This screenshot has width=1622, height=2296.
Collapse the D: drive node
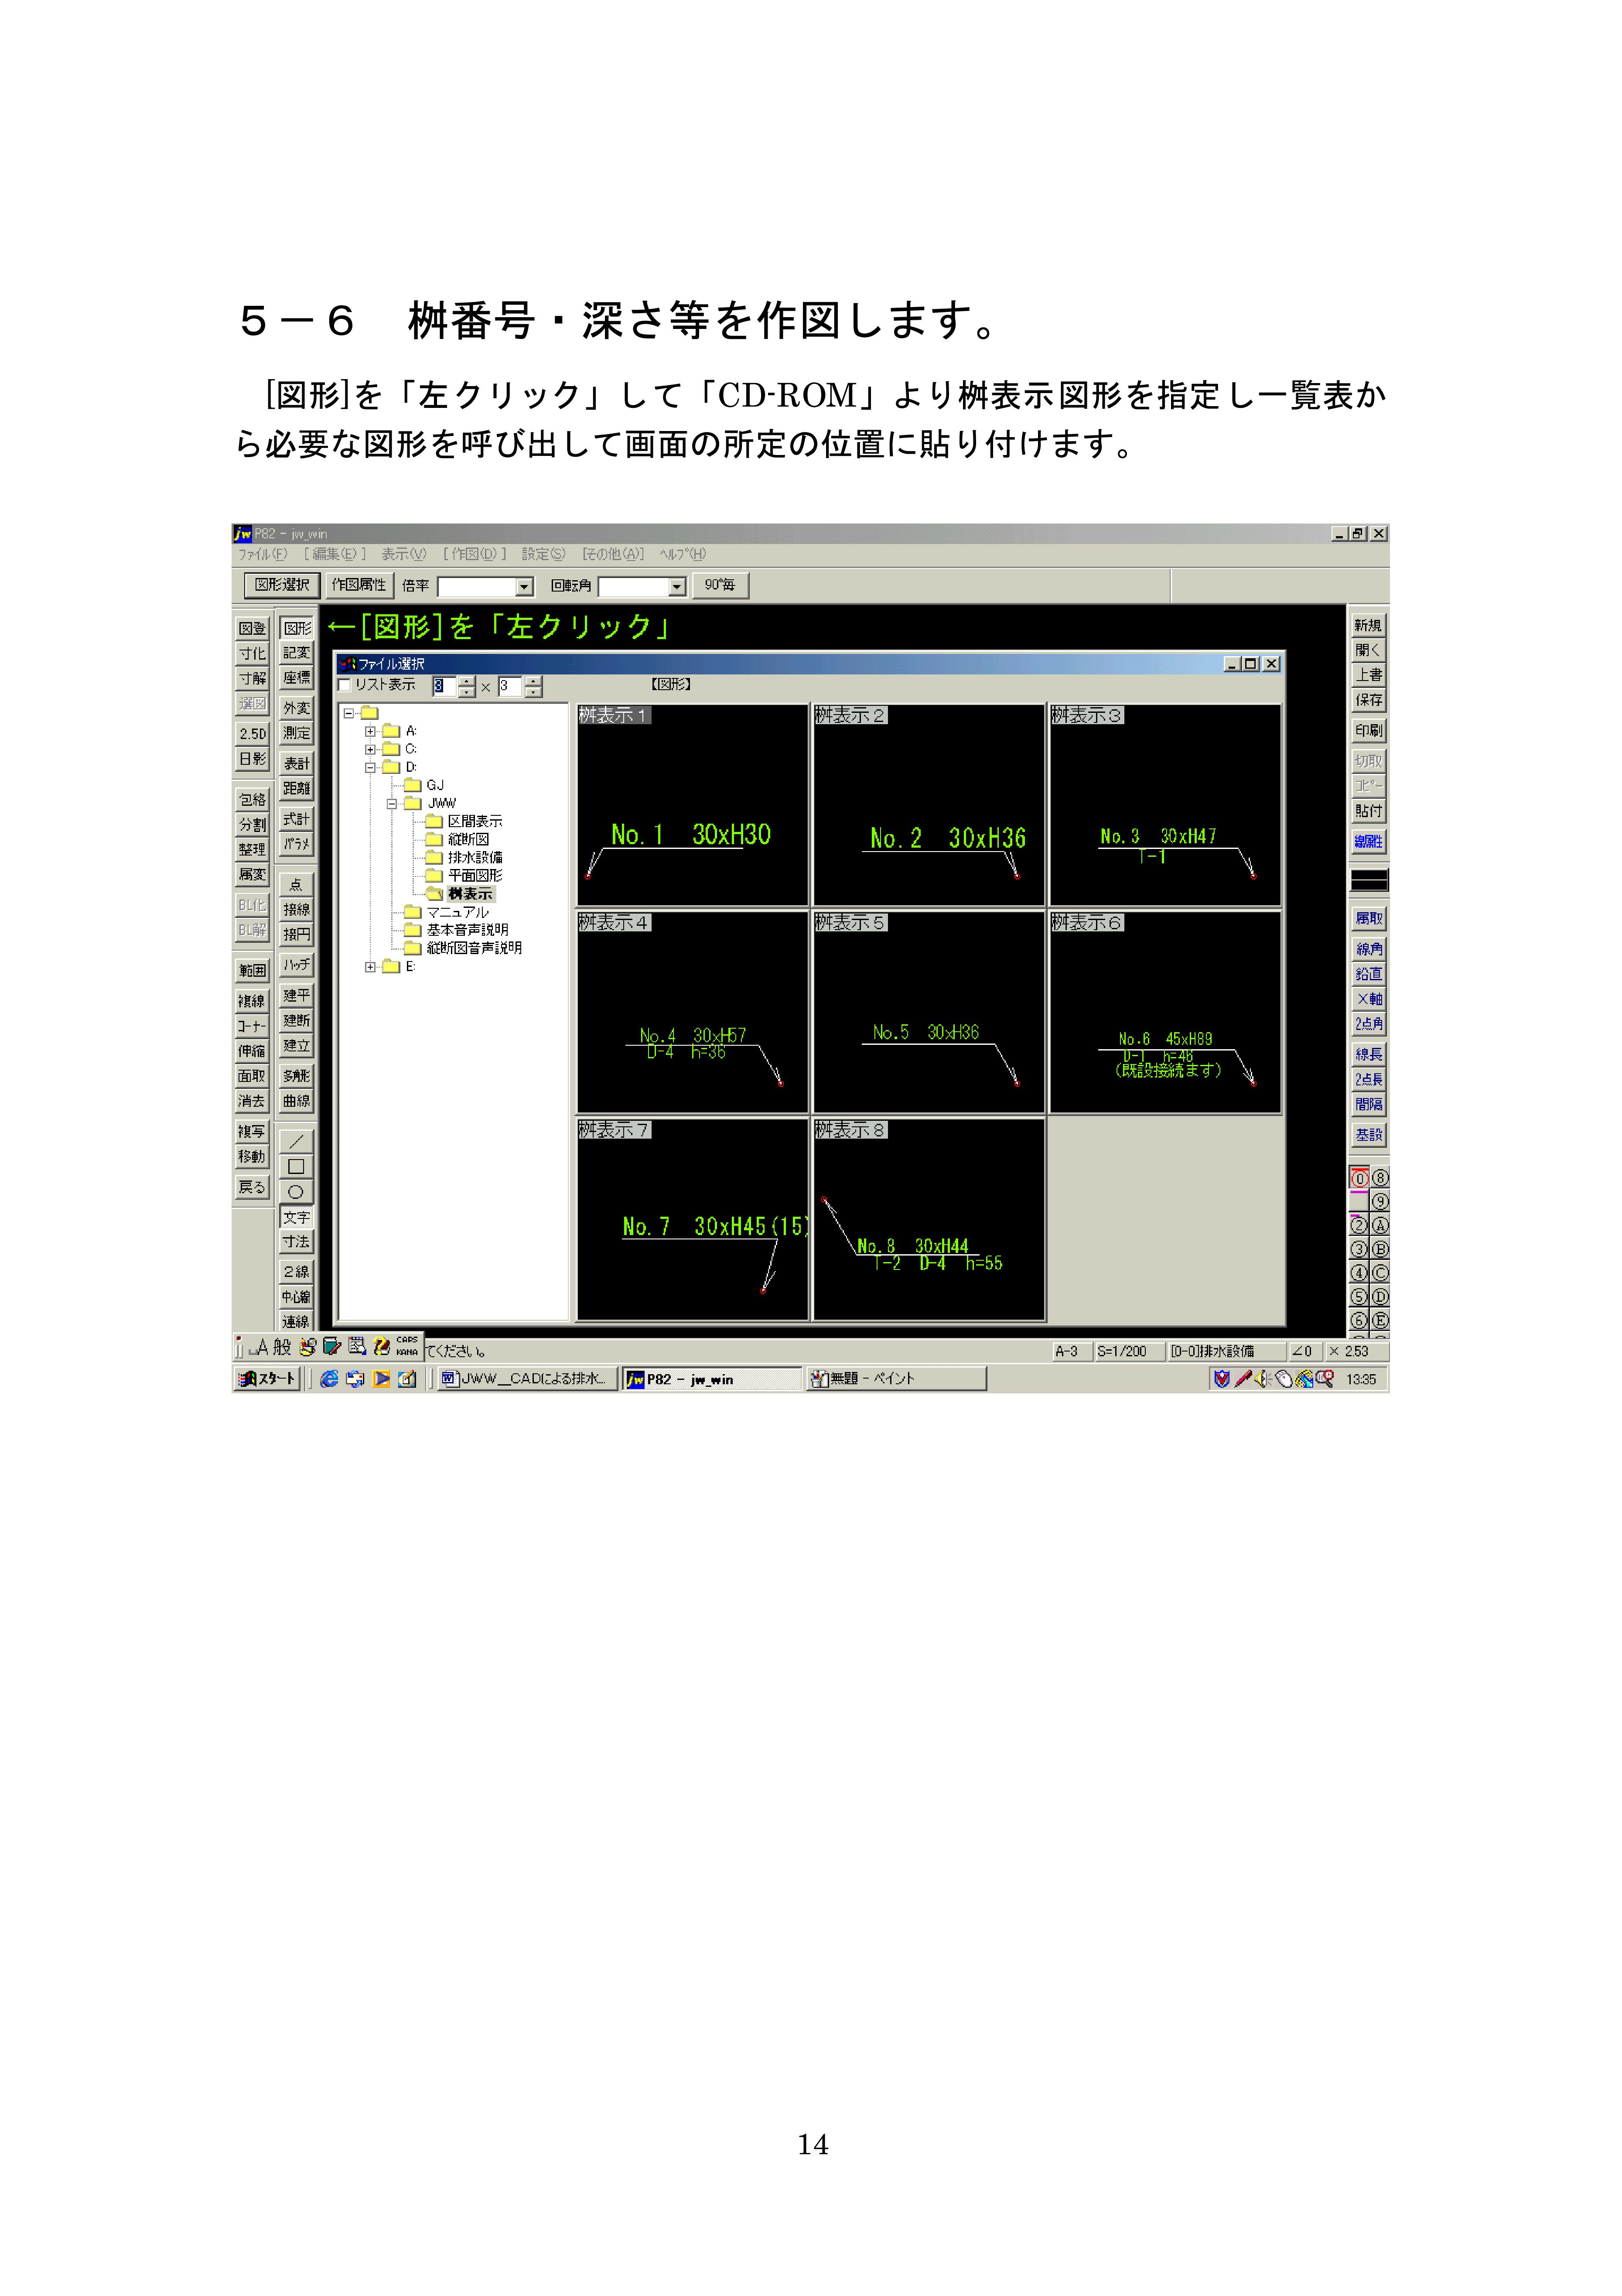coord(370,768)
